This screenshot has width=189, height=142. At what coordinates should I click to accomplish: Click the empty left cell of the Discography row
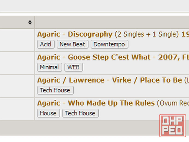tap(17, 40)
